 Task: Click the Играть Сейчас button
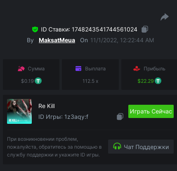tap(151, 111)
